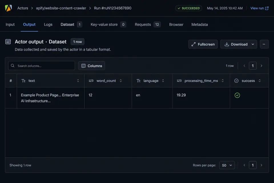The image size is (274, 183).
Task: Click the 1 row badge in heading
Action: [77, 42]
